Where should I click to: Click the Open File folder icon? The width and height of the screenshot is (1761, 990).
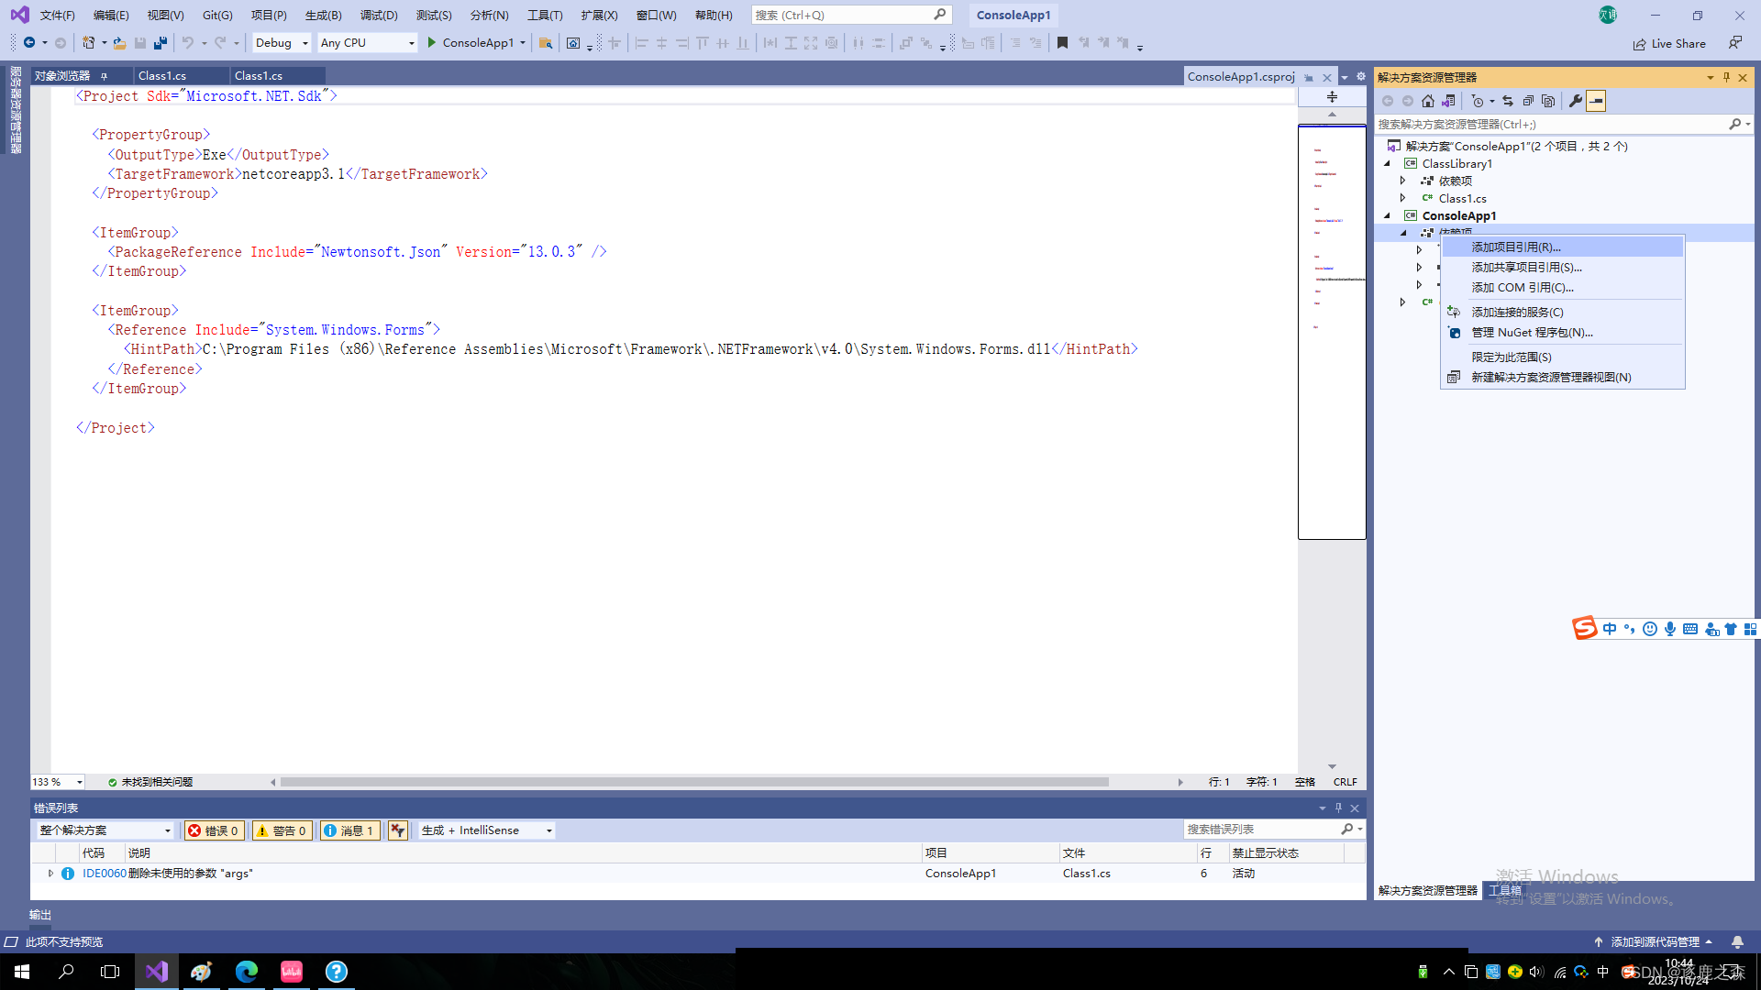pyautogui.click(x=119, y=43)
